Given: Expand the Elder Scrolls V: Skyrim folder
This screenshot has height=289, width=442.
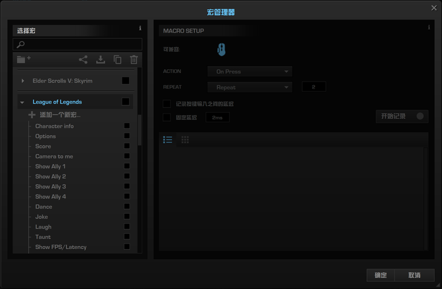Looking at the screenshot, I should pos(23,81).
